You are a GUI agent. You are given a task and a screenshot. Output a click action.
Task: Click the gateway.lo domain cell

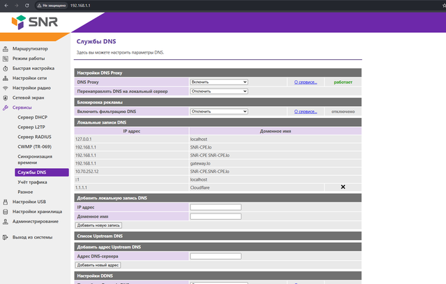tap(275, 163)
